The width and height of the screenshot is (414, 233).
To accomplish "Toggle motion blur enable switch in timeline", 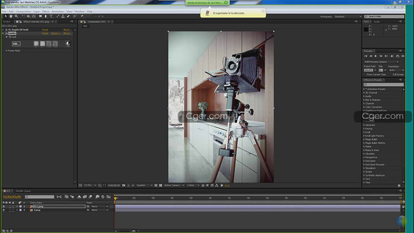I will click(90, 197).
